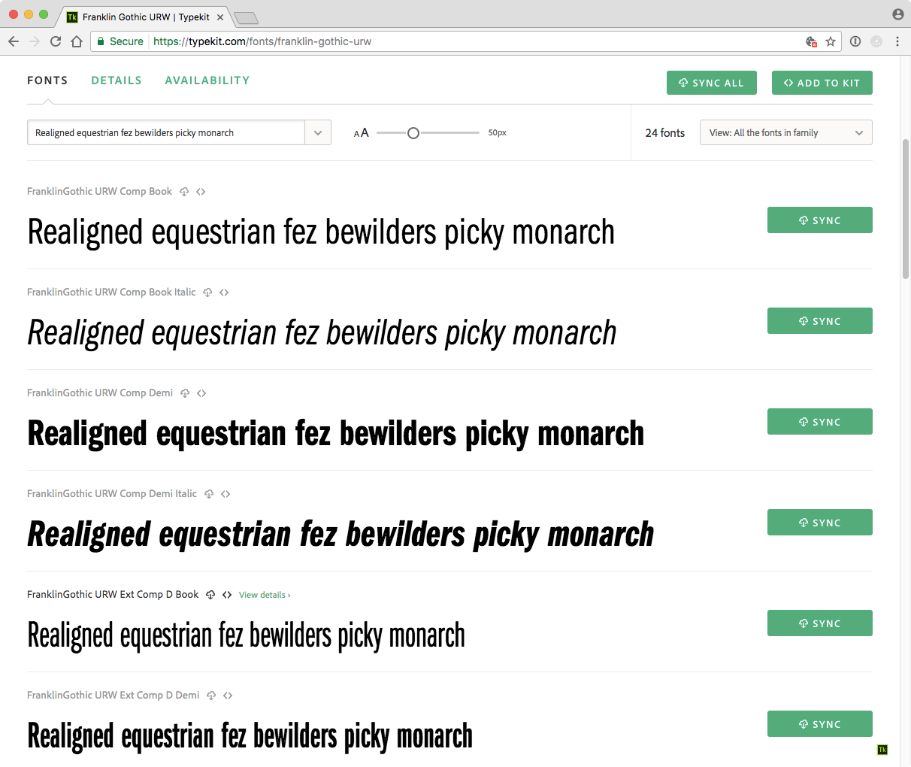Screen dimensions: 911x767
Task: Open the Chrome three-dot menu
Action: click(897, 41)
